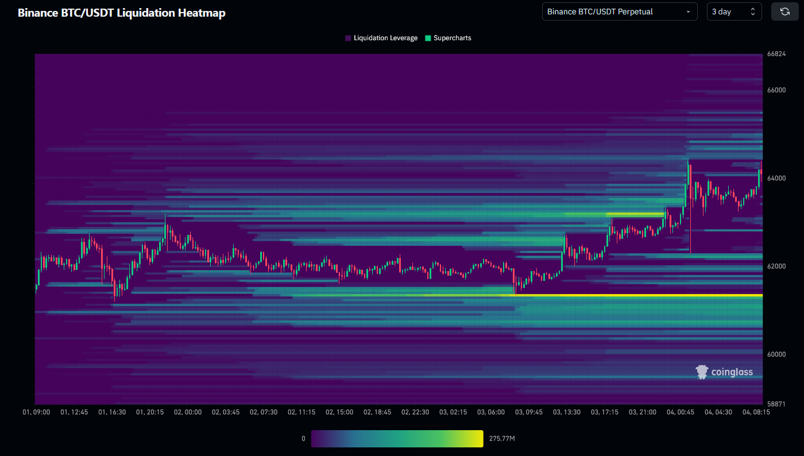804x456 pixels.
Task: Click the green Supercharts legend square
Action: (428, 38)
